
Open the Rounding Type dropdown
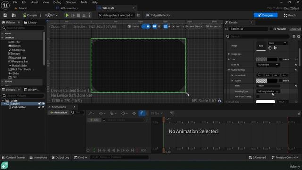(268, 91)
